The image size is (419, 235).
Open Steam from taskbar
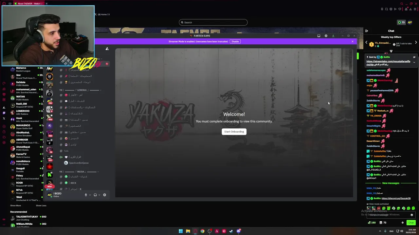[x=231, y=231]
